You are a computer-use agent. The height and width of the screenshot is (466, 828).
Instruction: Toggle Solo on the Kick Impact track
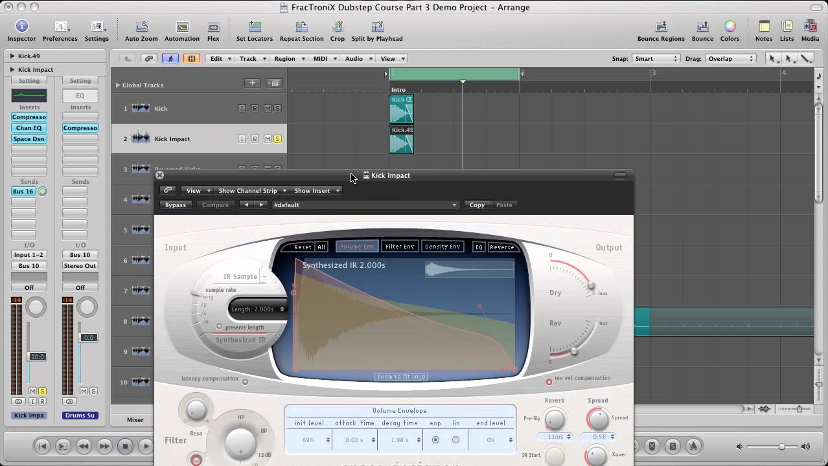tap(277, 139)
